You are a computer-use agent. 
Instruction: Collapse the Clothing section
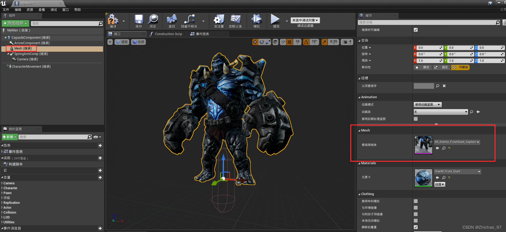(x=359, y=194)
